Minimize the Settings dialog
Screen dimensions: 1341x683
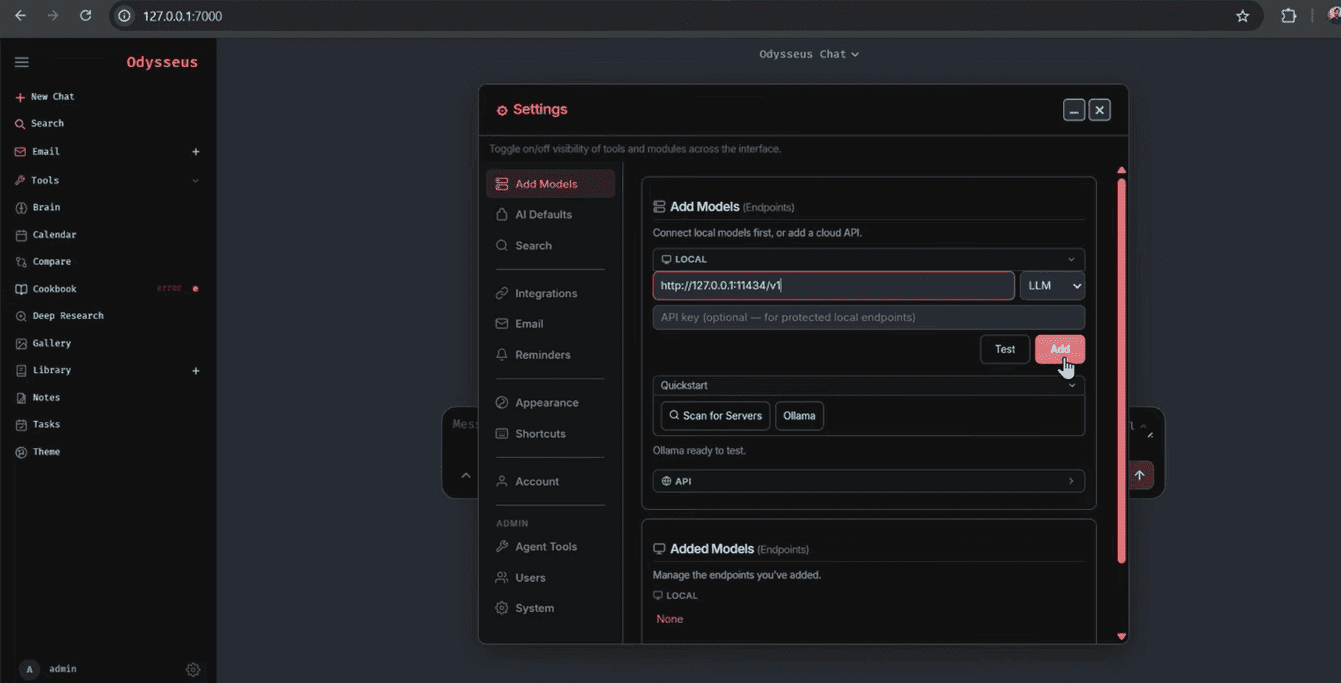[x=1074, y=110]
